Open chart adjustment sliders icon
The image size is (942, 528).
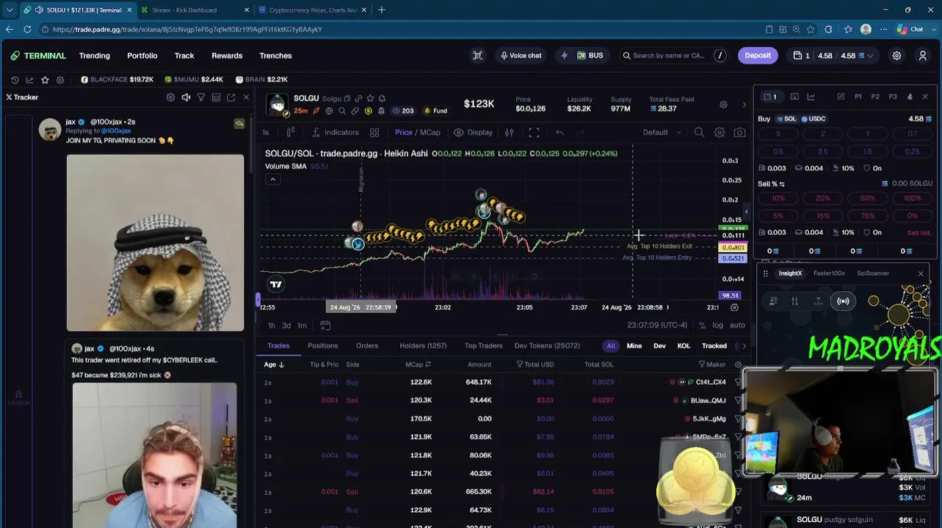[509, 133]
